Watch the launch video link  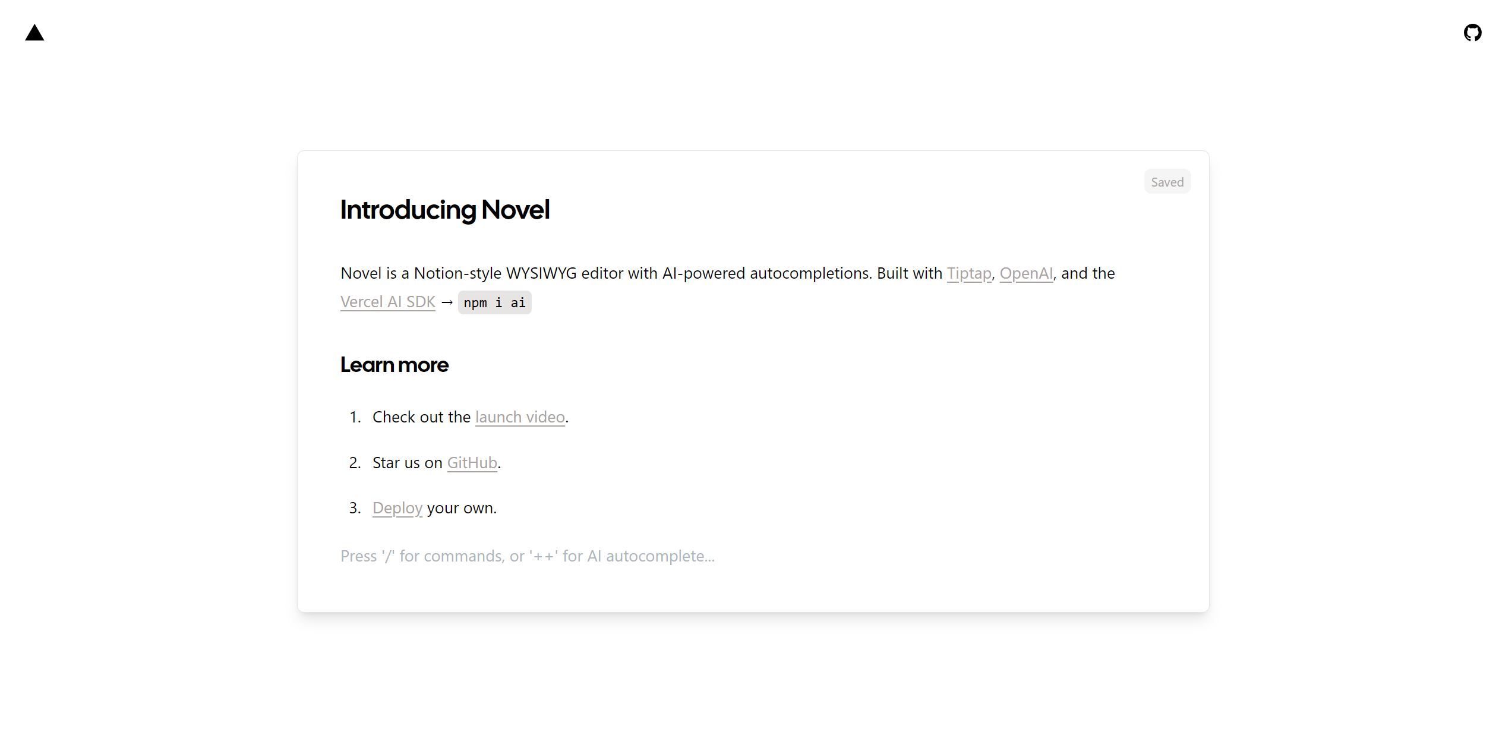520,417
